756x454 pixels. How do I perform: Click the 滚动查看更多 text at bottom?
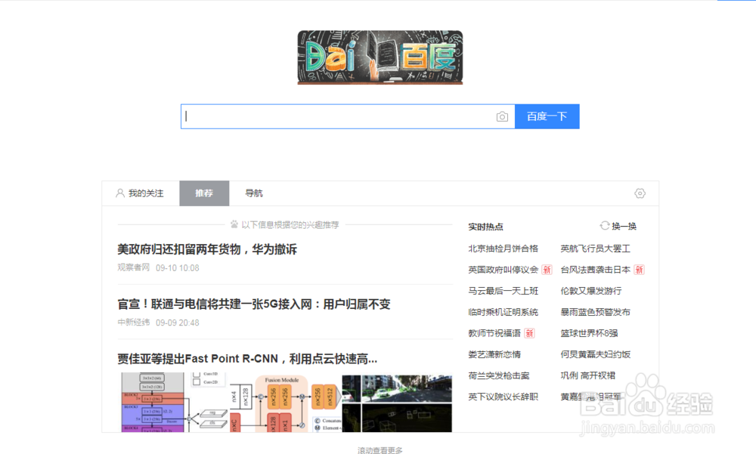click(380, 450)
